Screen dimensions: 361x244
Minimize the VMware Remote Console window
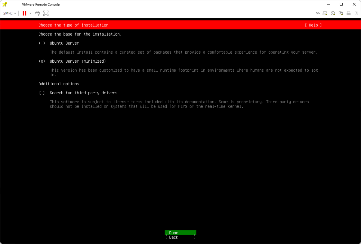pos(328,4)
